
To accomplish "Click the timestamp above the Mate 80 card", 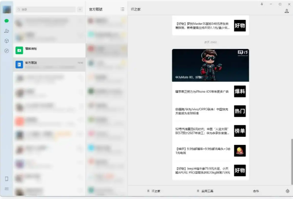I will tap(210, 42).
